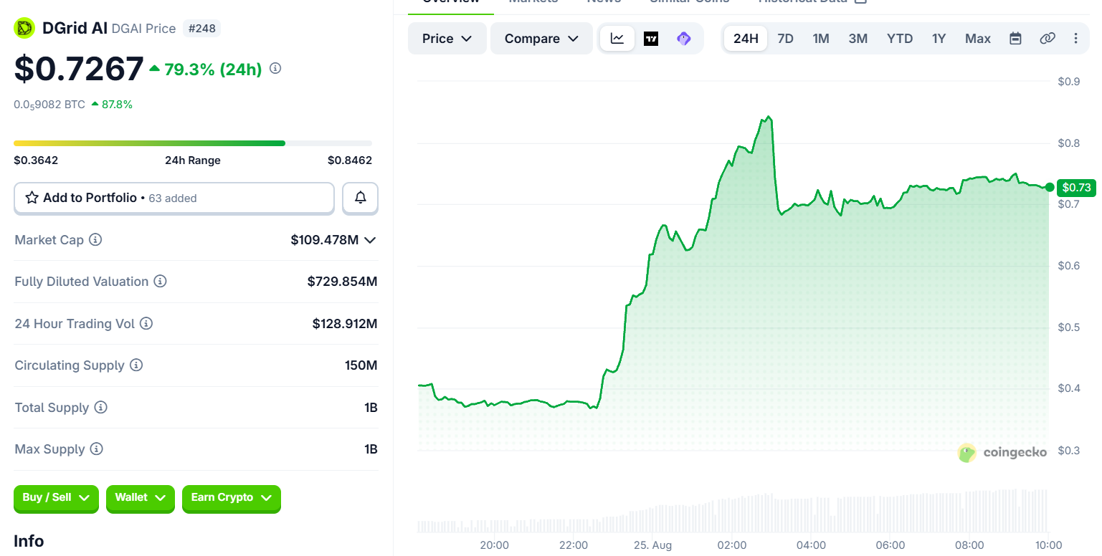1102x556 pixels.
Task: Show Total Supply info tooltip
Action: [x=101, y=408]
